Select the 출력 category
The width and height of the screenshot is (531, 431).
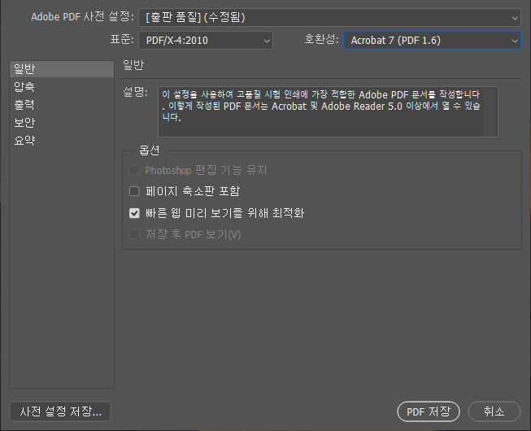[x=62, y=105]
